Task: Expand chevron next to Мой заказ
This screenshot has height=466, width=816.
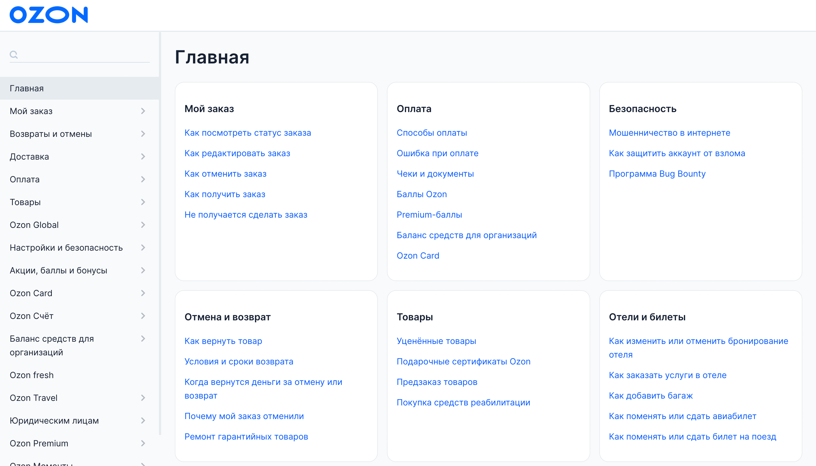Action: pyautogui.click(x=143, y=111)
